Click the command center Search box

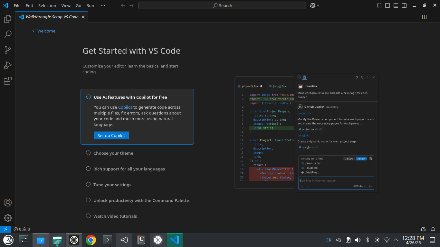222,5
